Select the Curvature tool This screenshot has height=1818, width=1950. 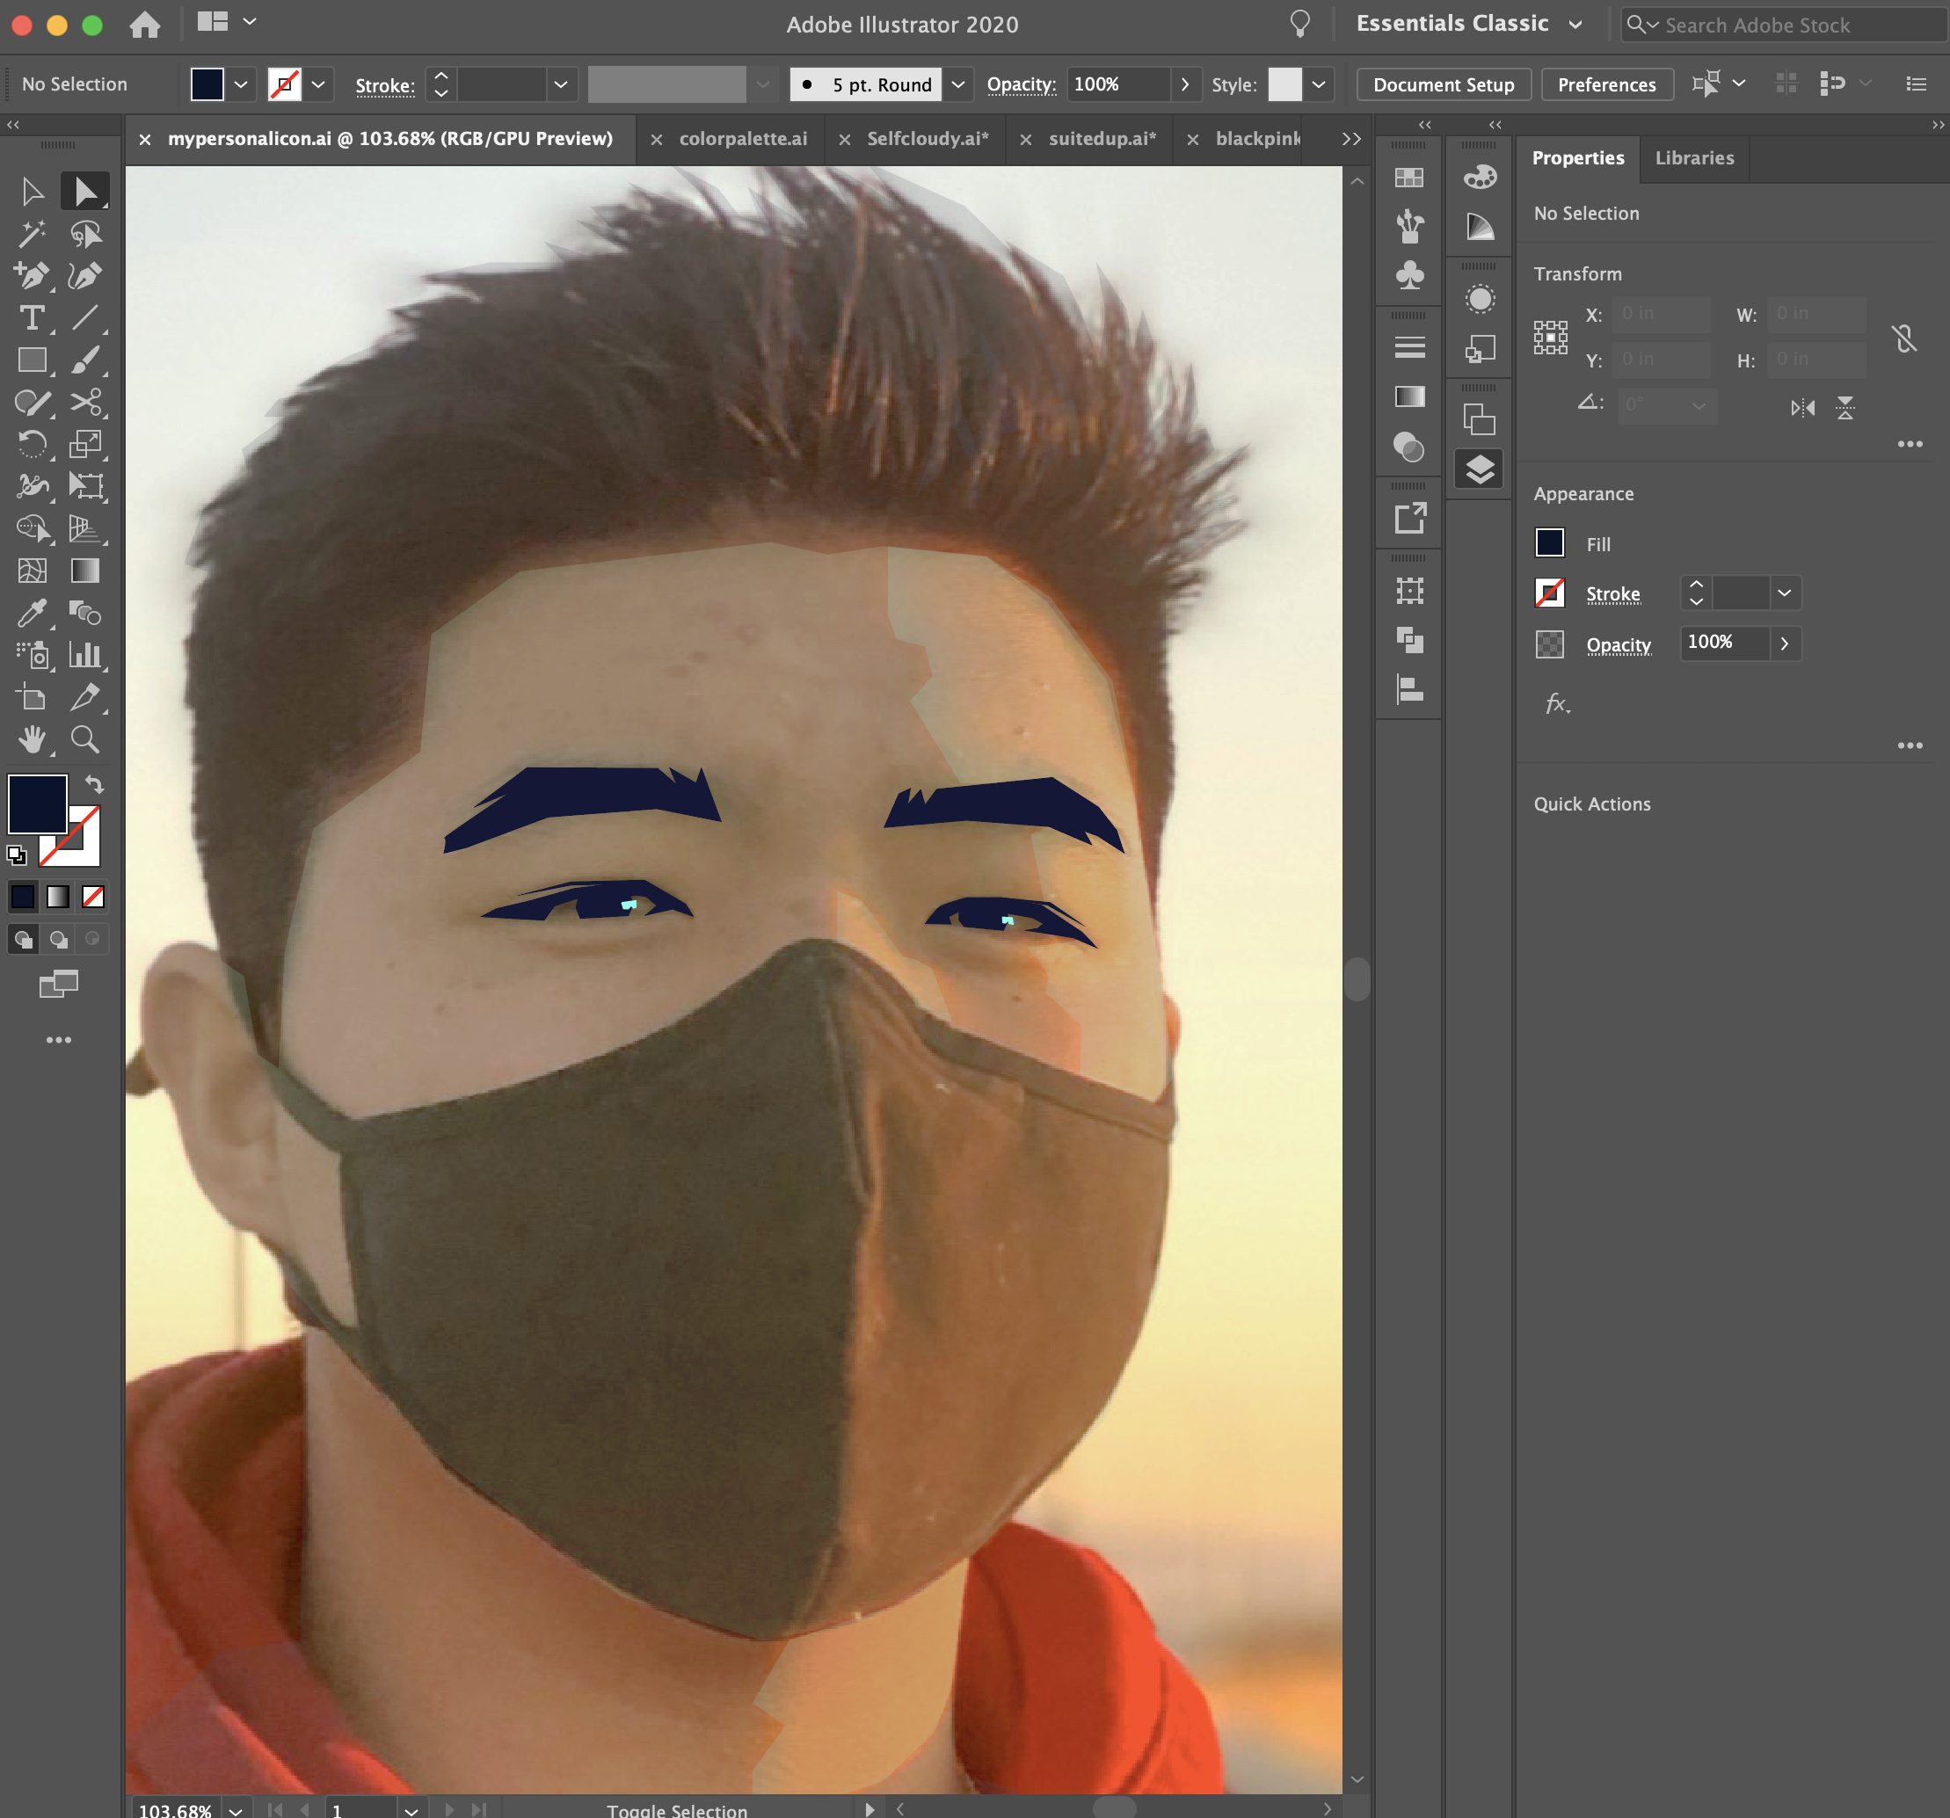(x=85, y=275)
